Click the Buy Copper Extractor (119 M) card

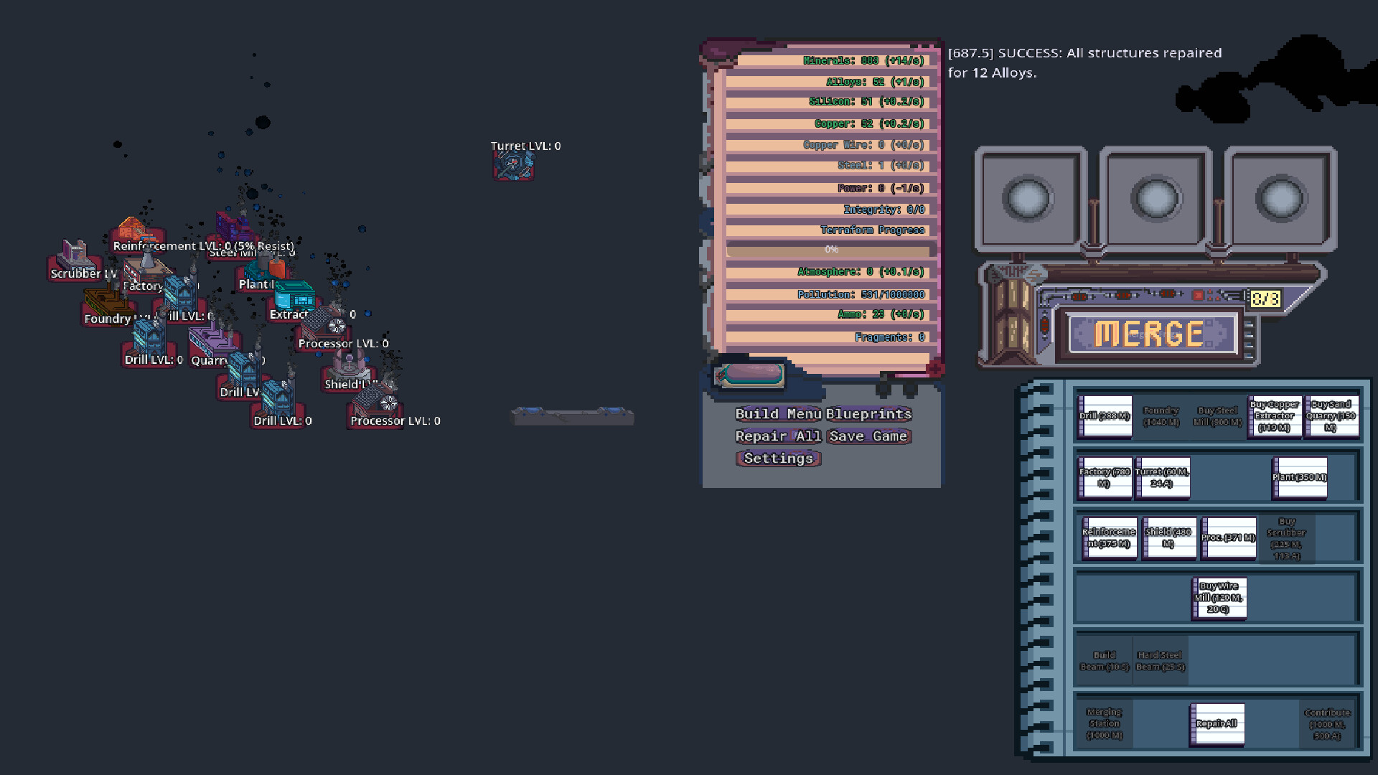click(x=1275, y=416)
